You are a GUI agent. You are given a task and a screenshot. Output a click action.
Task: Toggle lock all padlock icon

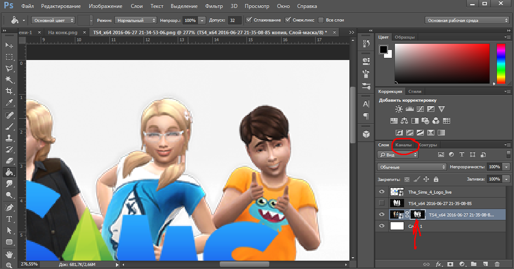436,179
